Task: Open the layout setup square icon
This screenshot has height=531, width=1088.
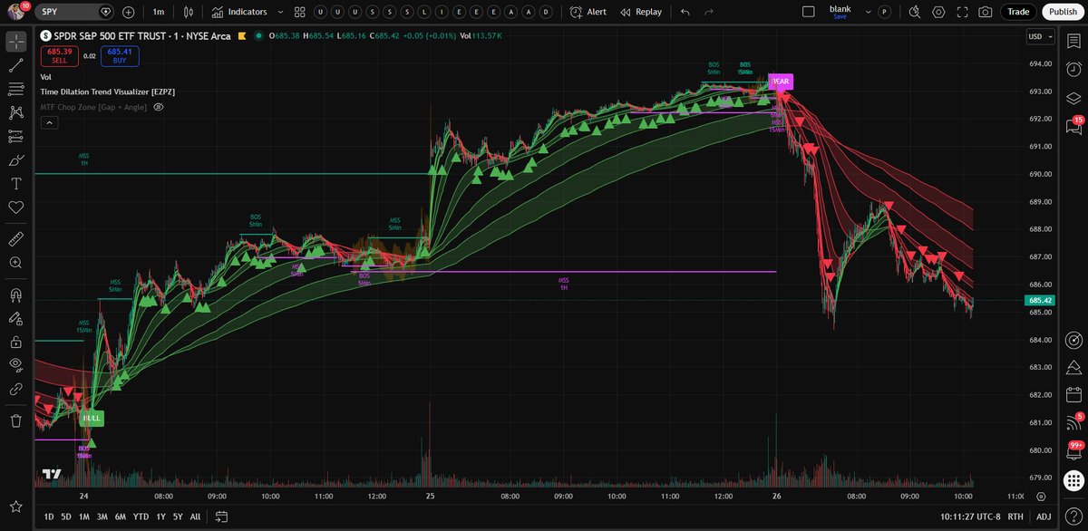Action: [809, 12]
